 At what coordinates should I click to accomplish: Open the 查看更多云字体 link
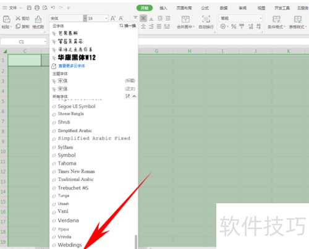coord(72,66)
